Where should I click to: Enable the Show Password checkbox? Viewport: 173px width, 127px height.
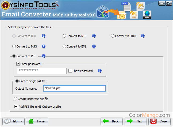pos(70,71)
